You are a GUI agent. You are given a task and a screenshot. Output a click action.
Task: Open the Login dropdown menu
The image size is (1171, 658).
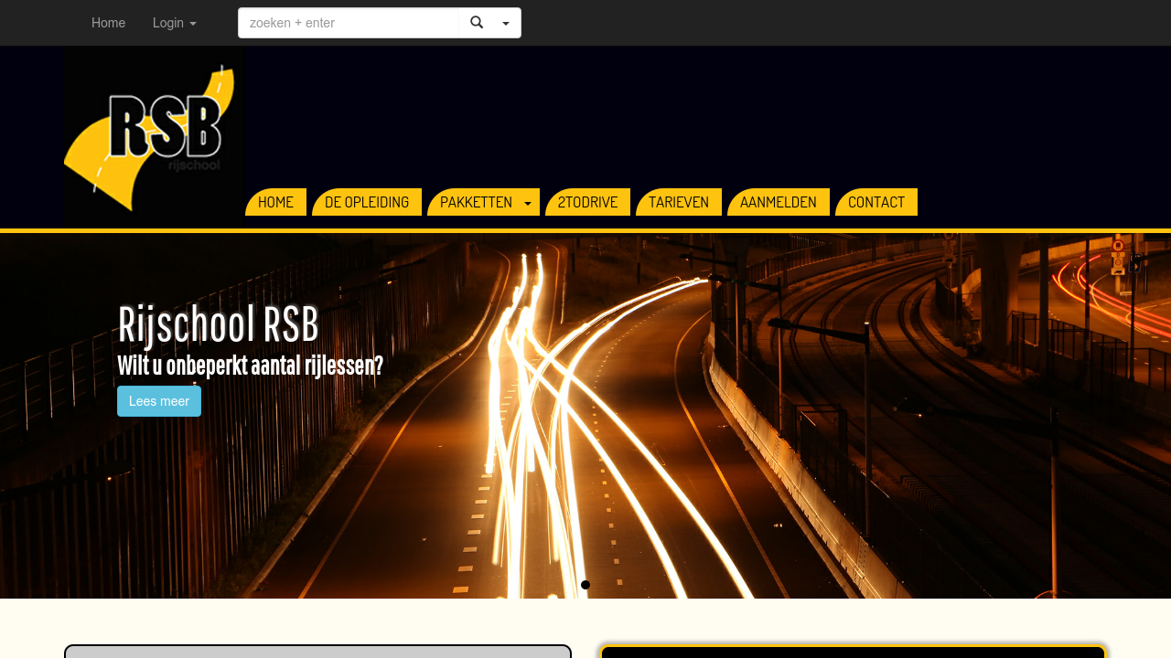[x=173, y=22]
